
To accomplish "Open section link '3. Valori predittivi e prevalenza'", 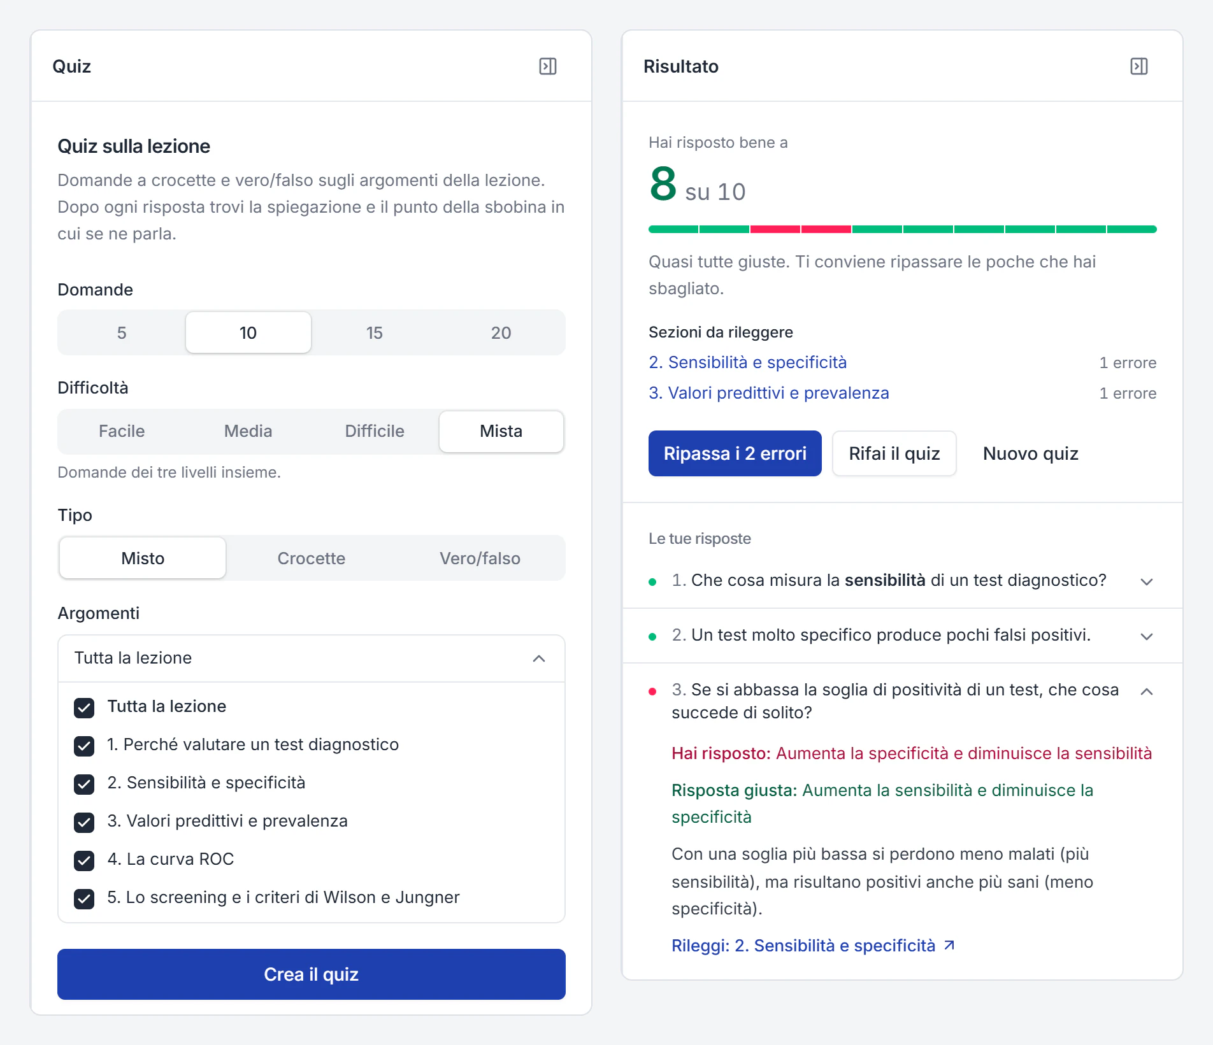I will tap(769, 393).
